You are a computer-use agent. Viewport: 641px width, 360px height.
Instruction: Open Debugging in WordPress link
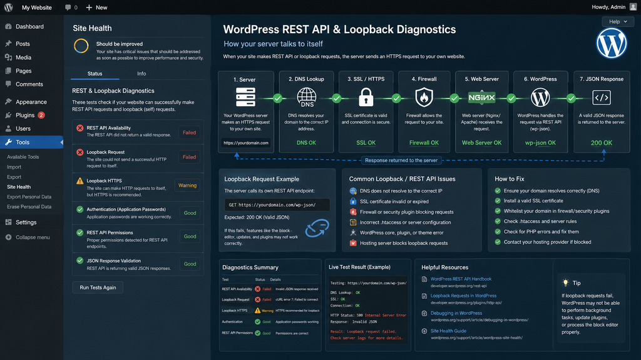pyautogui.click(x=456, y=313)
